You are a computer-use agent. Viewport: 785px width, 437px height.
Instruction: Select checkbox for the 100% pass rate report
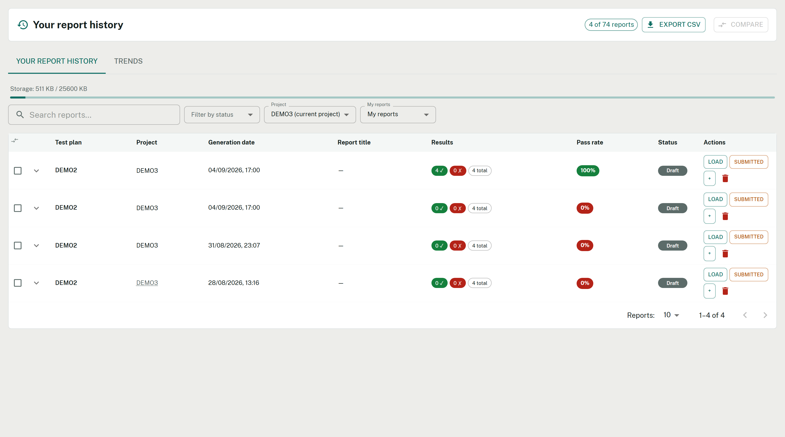click(x=18, y=171)
